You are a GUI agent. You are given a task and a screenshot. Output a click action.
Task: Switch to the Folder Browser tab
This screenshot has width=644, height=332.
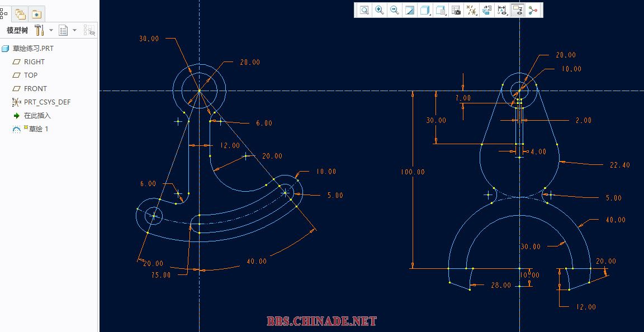[20, 15]
